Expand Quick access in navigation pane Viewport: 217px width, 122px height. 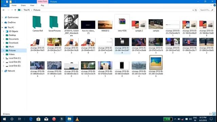pyautogui.click(x=2, y=17)
